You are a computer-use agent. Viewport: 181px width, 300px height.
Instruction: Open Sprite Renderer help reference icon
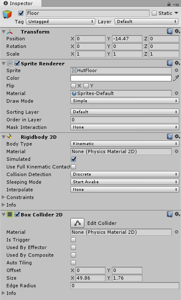coord(170,63)
